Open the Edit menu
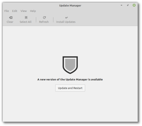The height and width of the screenshot is (126, 142). click(x=15, y=11)
